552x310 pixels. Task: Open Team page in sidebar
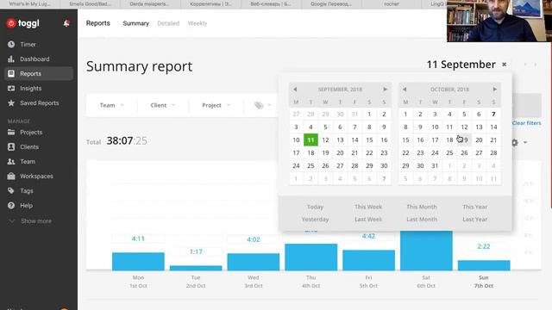coord(28,162)
